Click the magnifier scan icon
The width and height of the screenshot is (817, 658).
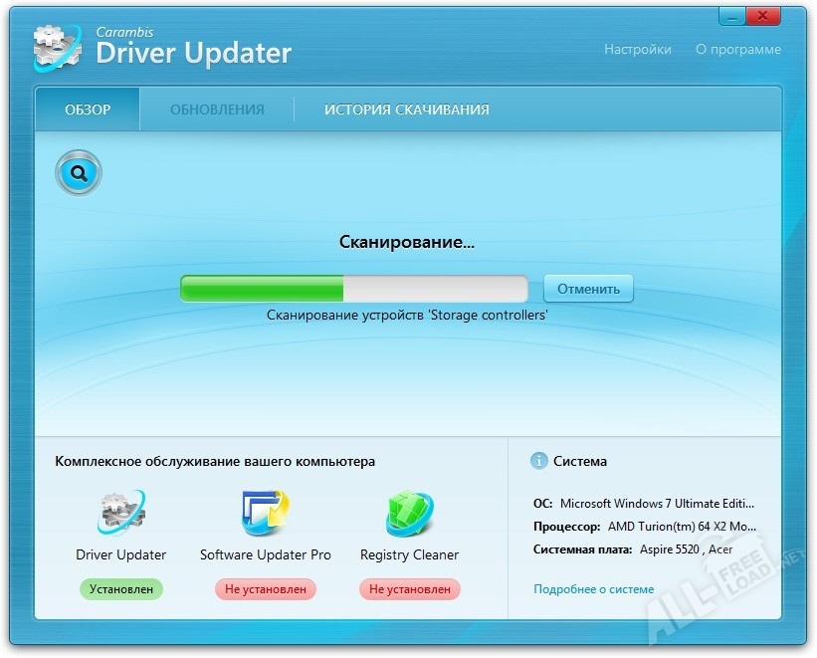tap(79, 174)
